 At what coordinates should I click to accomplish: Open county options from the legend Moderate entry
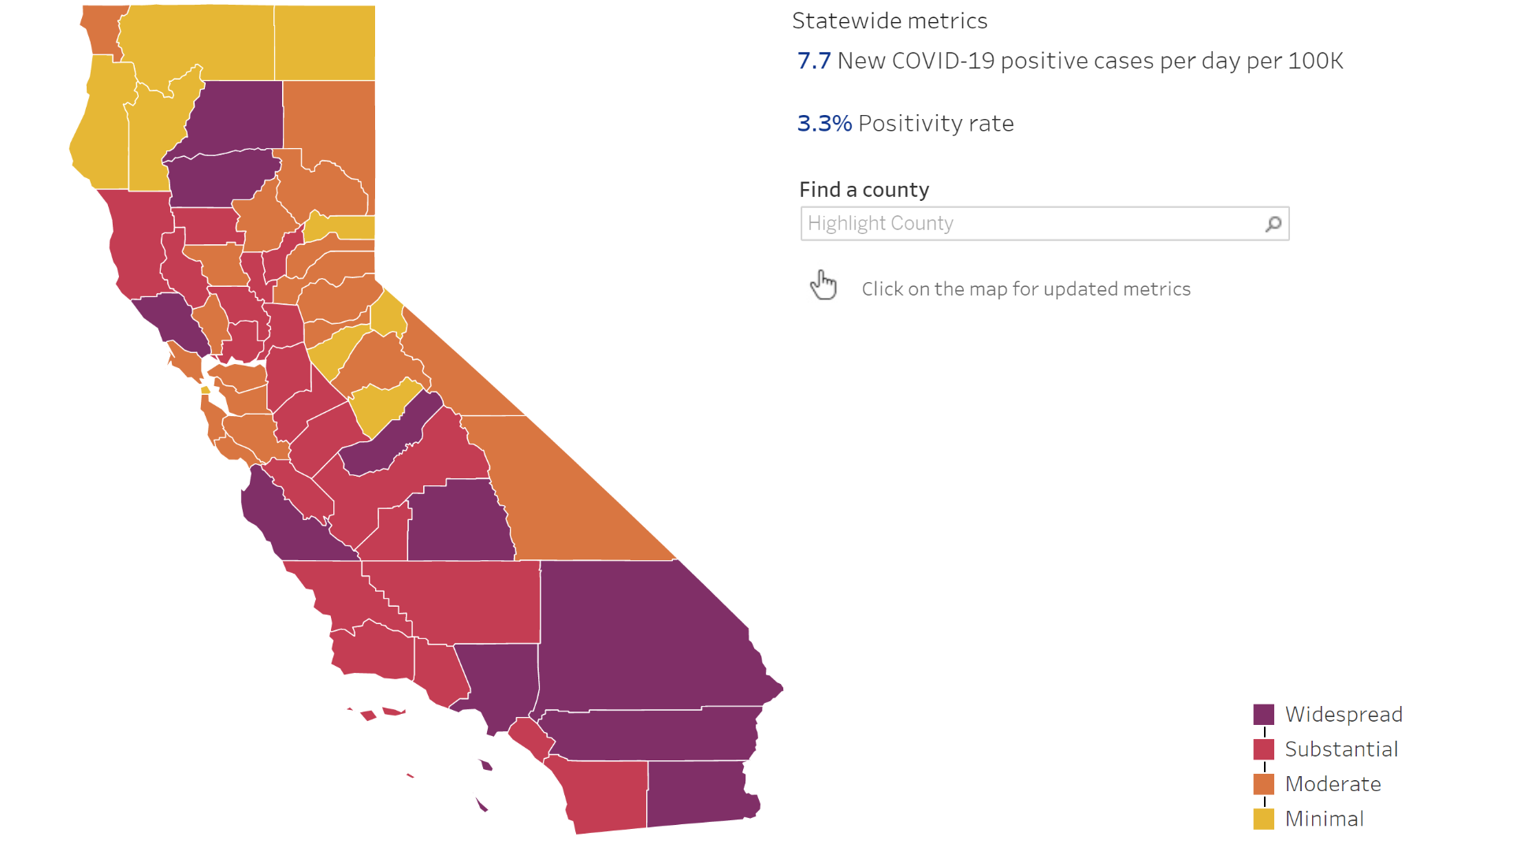[1333, 783]
